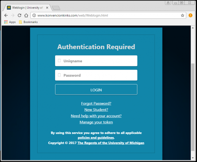The width and height of the screenshot is (197, 162).
Task: Bookmark this page with the star icon
Action: (183, 15)
